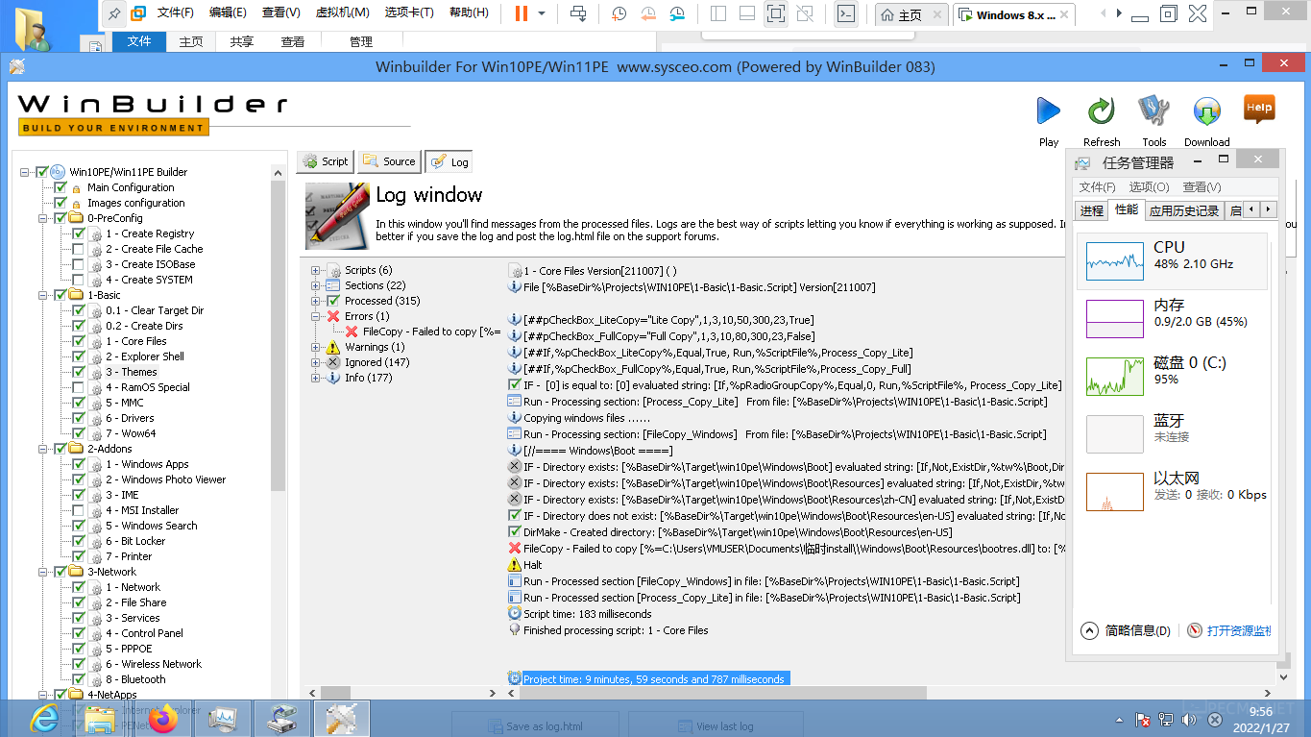
Task: Open the 虚拟机(M) menu in VMware
Action: [x=343, y=13]
